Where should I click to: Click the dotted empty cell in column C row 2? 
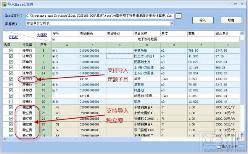(119, 56)
